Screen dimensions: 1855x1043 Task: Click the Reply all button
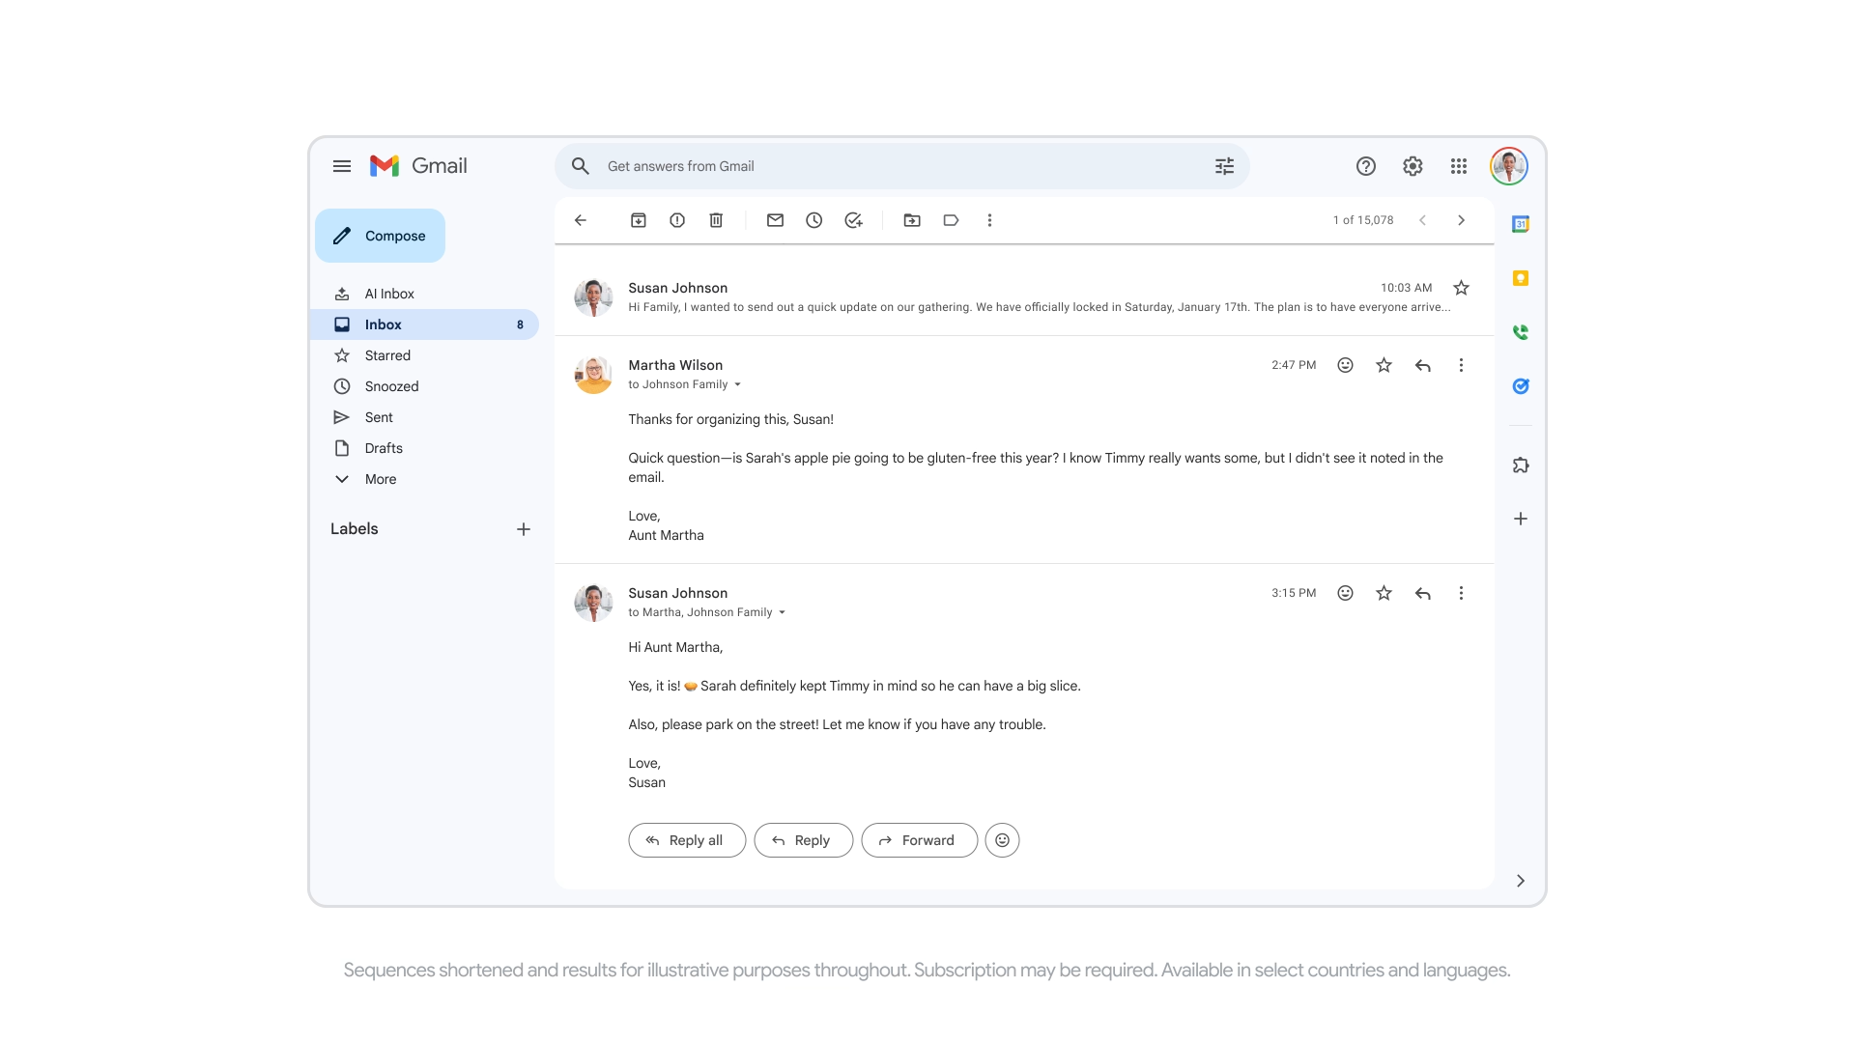coord(686,840)
